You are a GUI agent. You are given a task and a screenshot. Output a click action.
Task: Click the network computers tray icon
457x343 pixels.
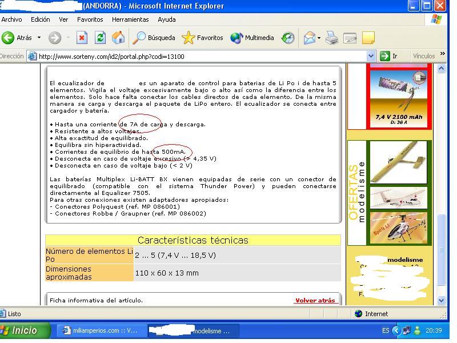coord(406,330)
